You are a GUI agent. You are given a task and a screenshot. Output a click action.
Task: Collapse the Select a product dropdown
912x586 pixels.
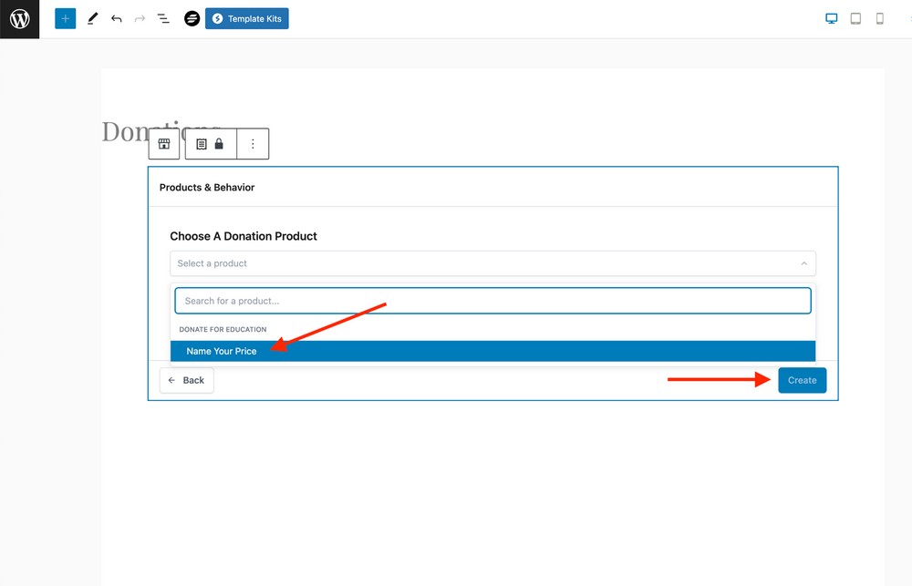[x=804, y=263]
